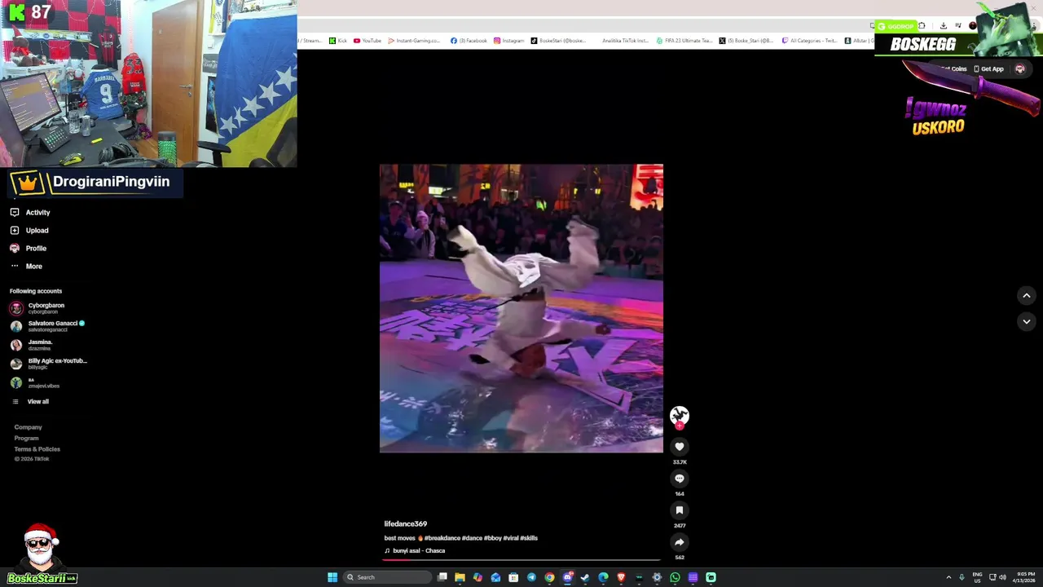Open Jasmina. following account
This screenshot has width=1043, height=587.
33,345
